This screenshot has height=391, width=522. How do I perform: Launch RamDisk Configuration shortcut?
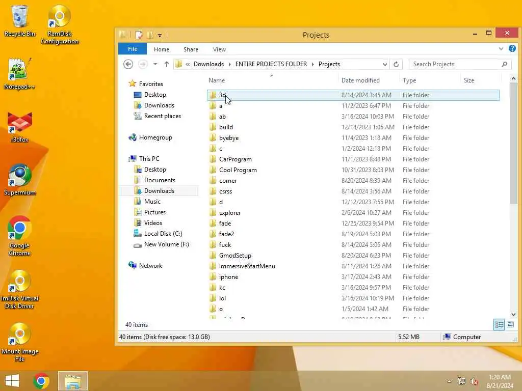point(60,24)
